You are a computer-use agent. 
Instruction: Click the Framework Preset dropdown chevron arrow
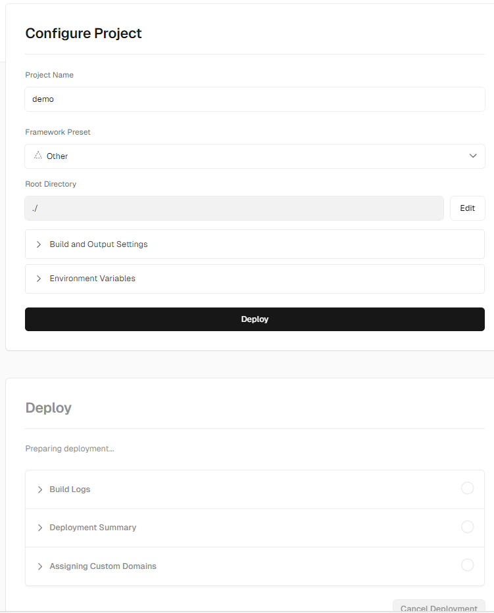(x=473, y=156)
